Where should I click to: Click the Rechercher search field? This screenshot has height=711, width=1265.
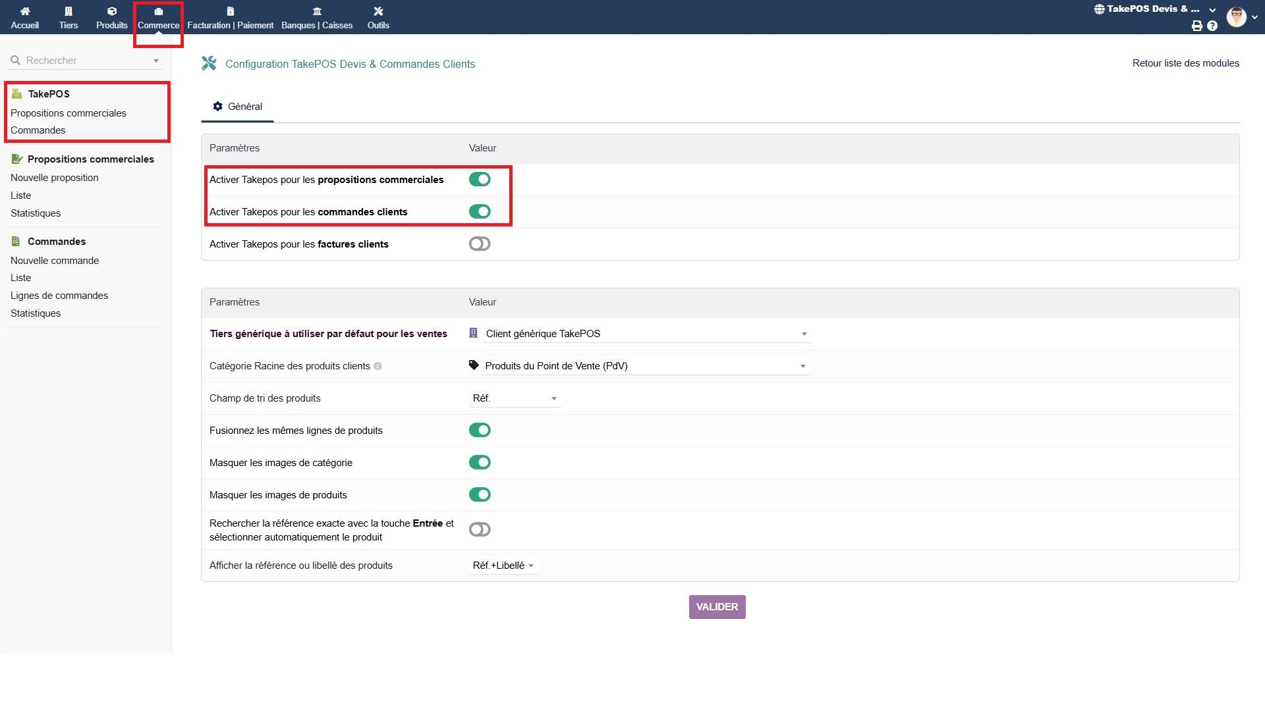coord(86,61)
